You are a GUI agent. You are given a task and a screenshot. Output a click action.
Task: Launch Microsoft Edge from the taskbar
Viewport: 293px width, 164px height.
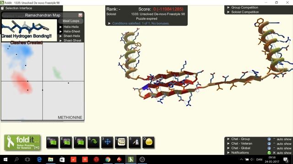tap(39, 159)
